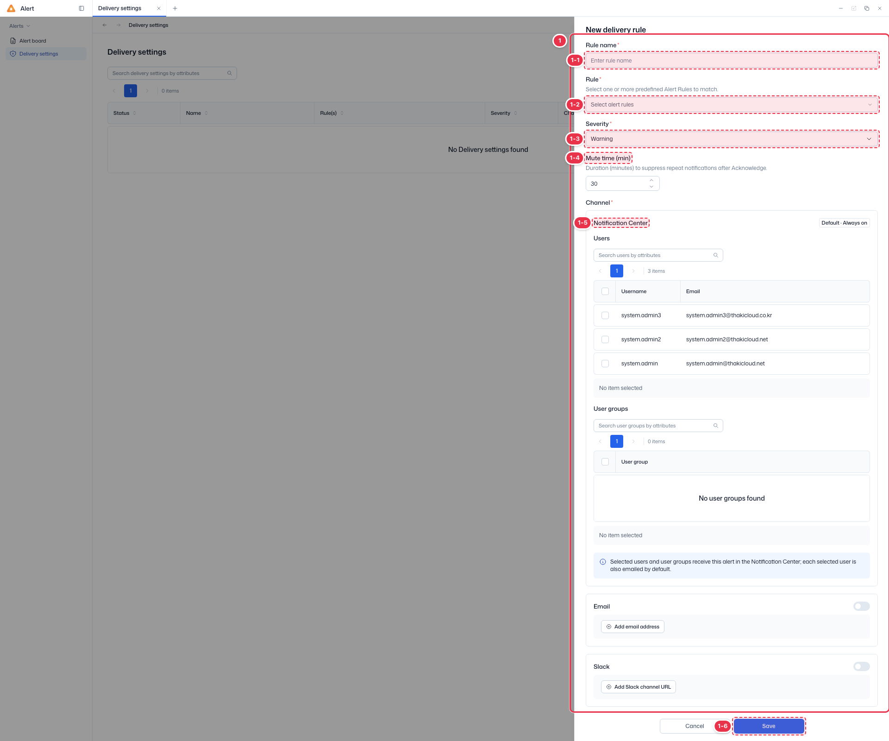Screen dimensions: 889x741
Task: Click the Add email address button
Action: pos(632,627)
